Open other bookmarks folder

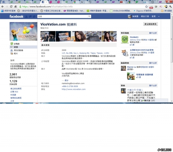(167, 11)
